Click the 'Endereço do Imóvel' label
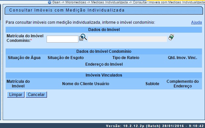 104,64
